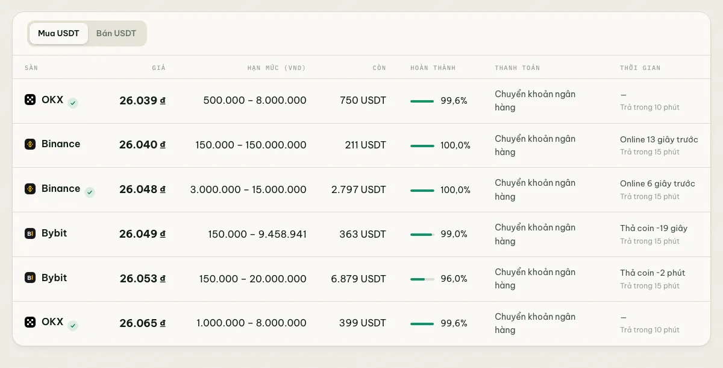Click the limit 150.000 – 9.458.941
The height and width of the screenshot is (368, 723).
coord(257,235)
